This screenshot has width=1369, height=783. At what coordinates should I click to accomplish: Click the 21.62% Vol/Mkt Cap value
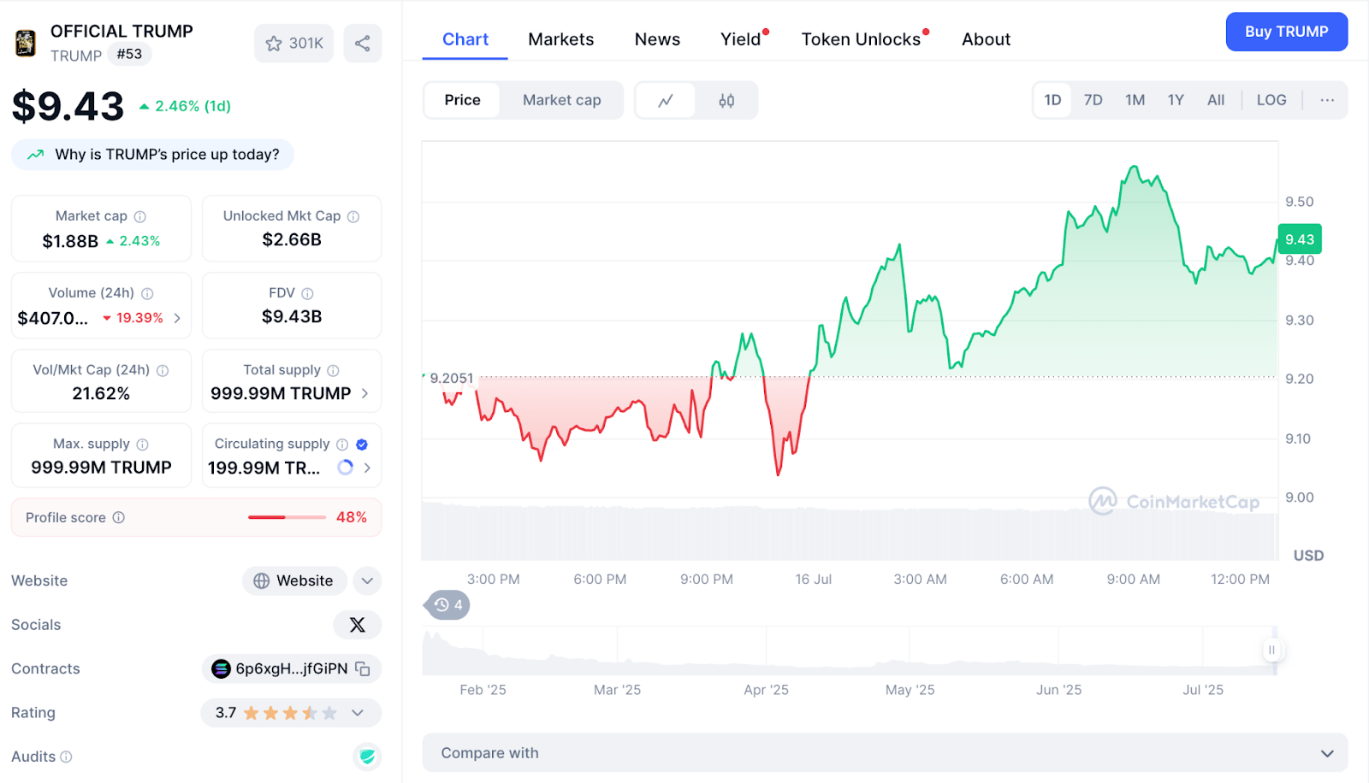(101, 393)
